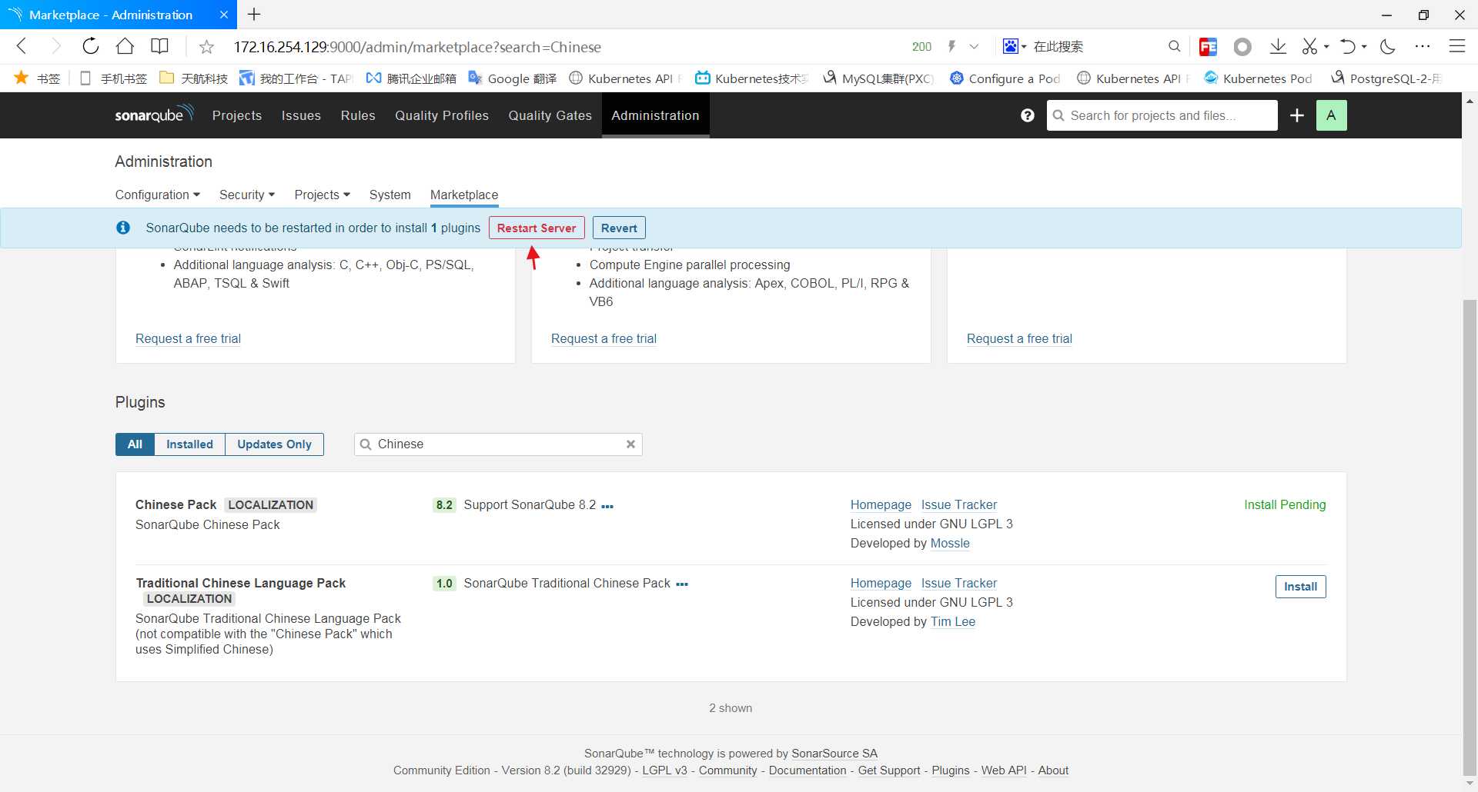This screenshot has width=1478, height=792.
Task: Open developer Tim Lee link
Action: click(953, 621)
